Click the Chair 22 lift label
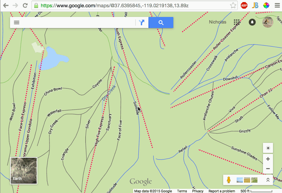Screen dimensions: 282x193 [x=266, y=93]
